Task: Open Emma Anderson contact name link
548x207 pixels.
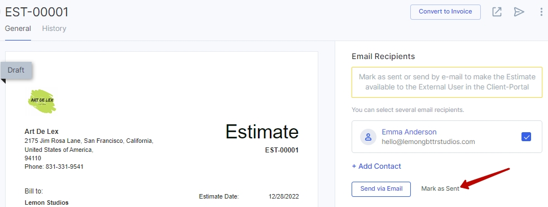Action: coord(409,132)
